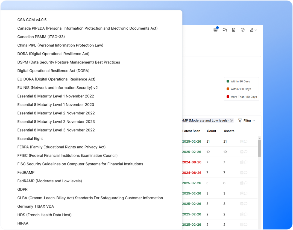Remove the FedRAMP (Moderate and Low levels) tag
The width and height of the screenshot is (293, 230).
[x=231, y=120]
